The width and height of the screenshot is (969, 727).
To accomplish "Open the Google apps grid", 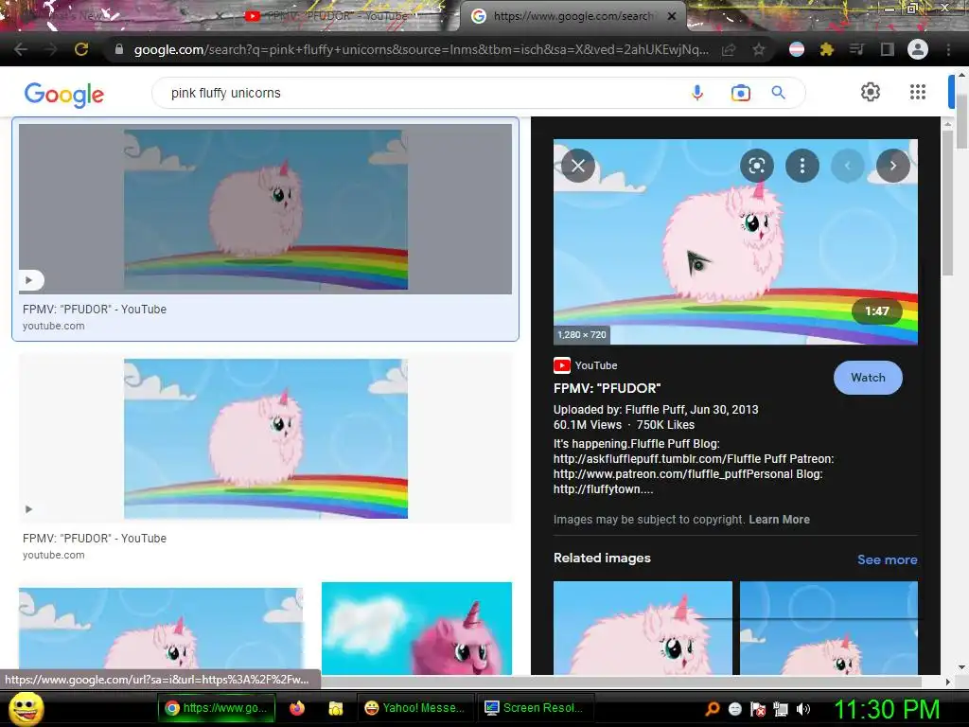I will tap(918, 92).
